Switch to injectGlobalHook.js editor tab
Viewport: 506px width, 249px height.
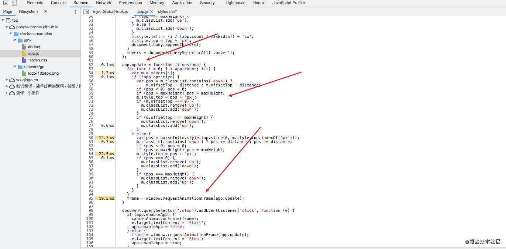click(x=110, y=12)
